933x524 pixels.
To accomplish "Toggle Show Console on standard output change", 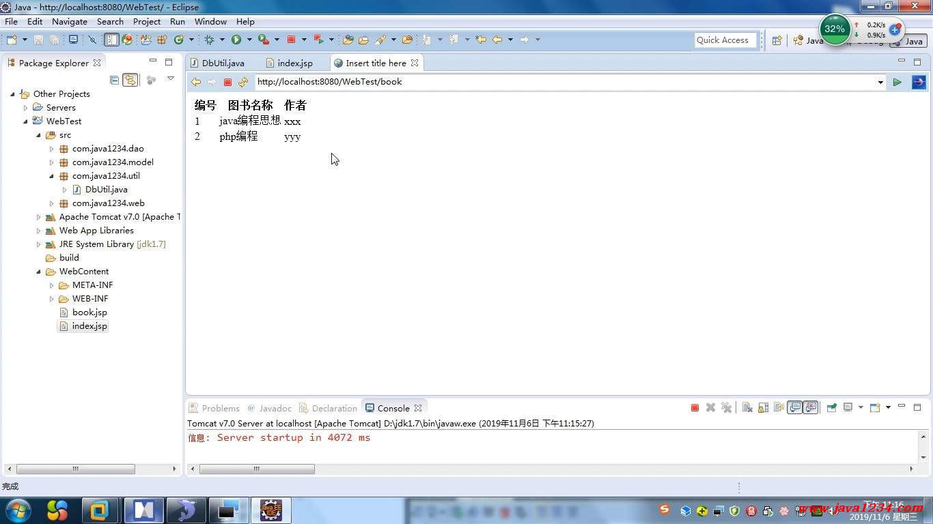I will point(795,407).
